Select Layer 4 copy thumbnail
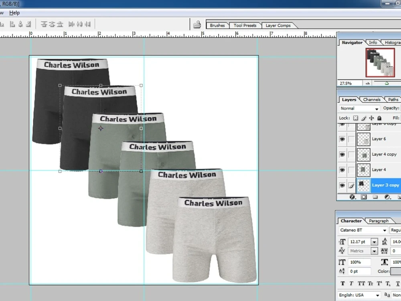The image size is (401, 301). click(363, 155)
